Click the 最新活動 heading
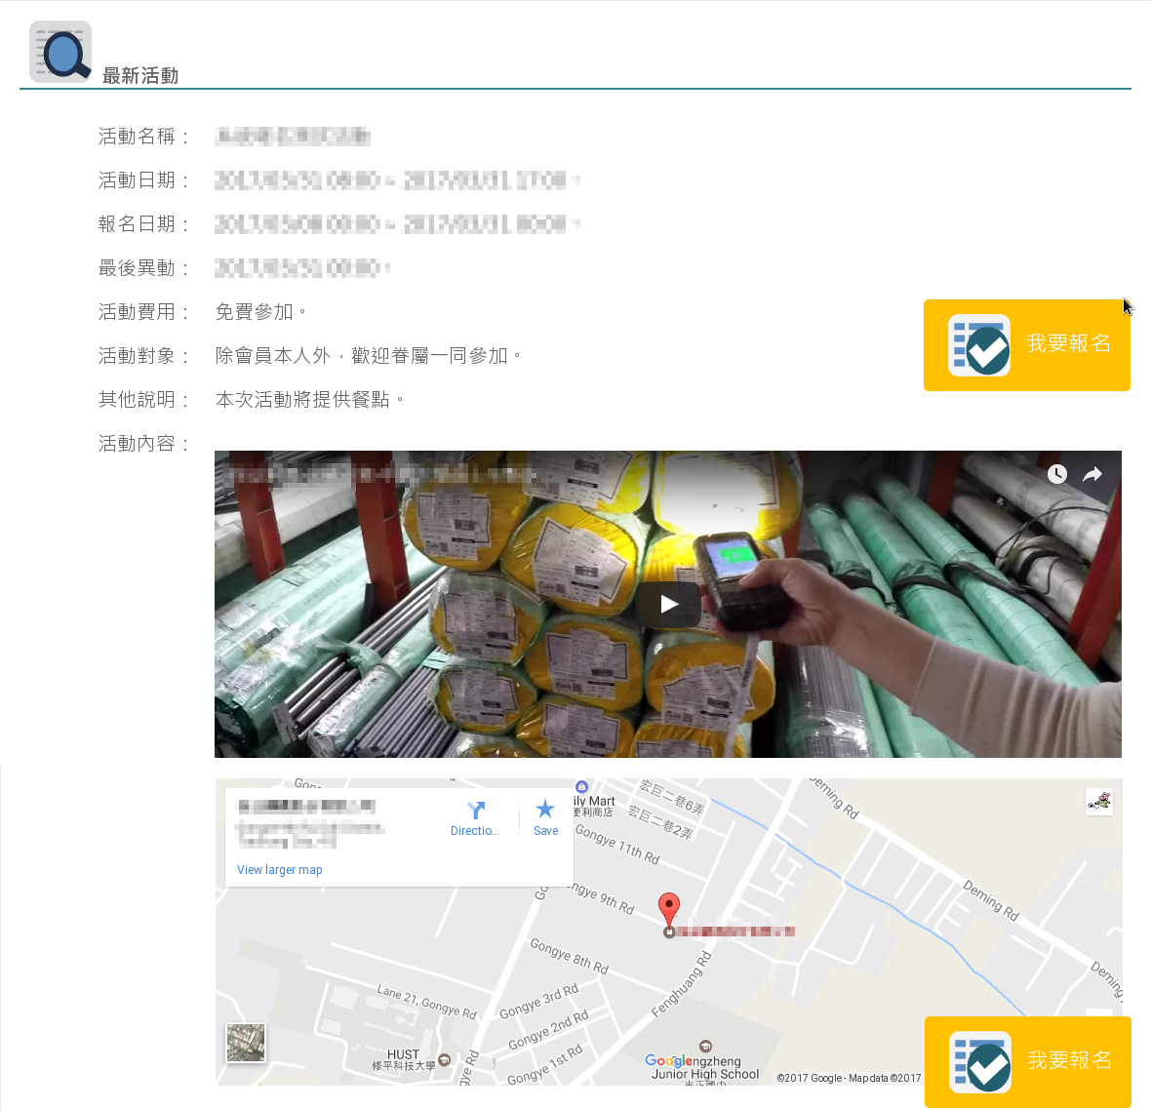Image resolution: width=1151 pixels, height=1111 pixels. [140, 75]
